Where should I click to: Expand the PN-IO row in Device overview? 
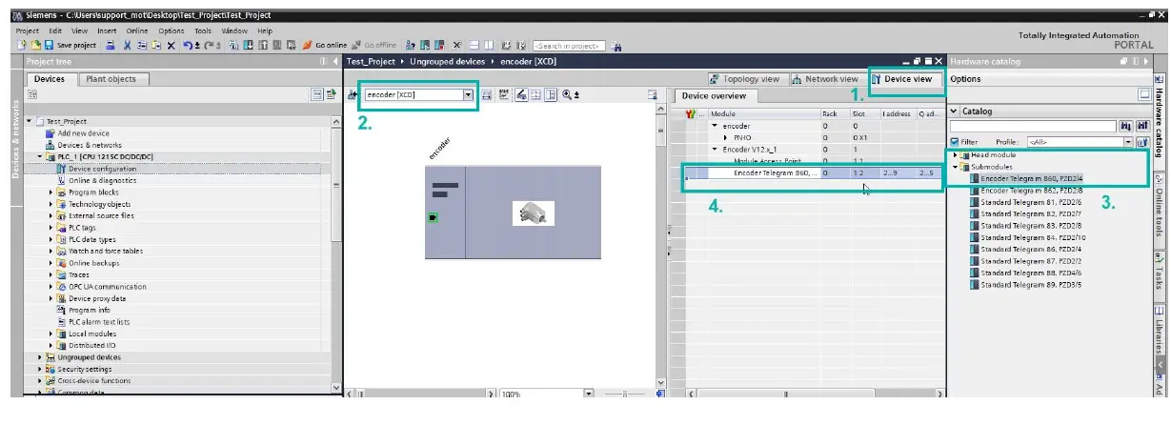point(726,137)
